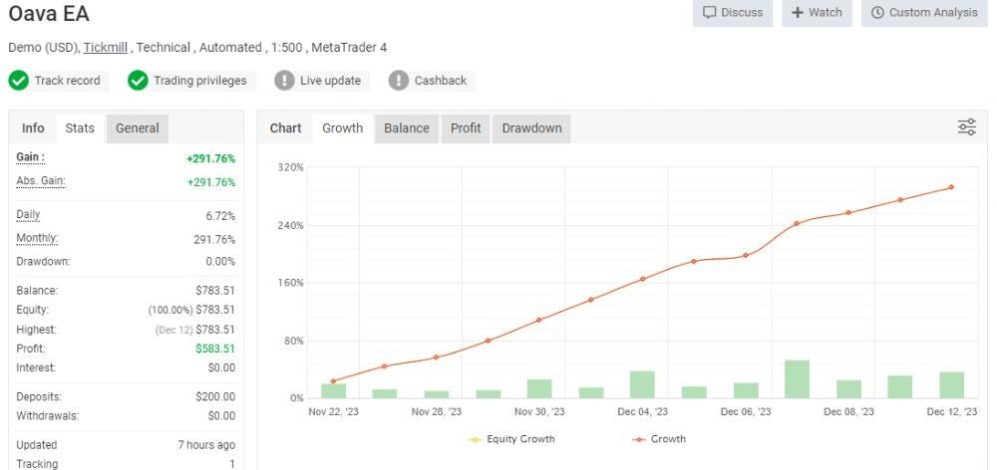Click the tallest green bar in chart

click(797, 379)
